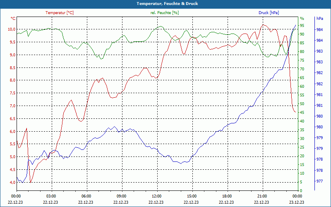Select the green rel. Feuchte [%] legend label
This screenshot has height=207, width=331.
[165, 13]
